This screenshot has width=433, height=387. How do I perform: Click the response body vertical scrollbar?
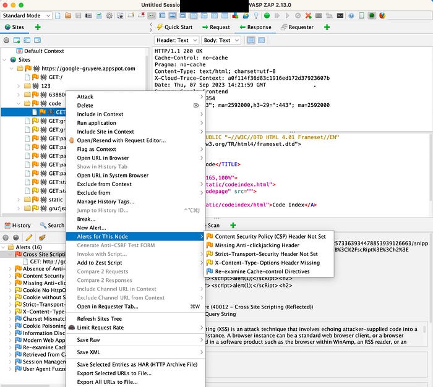click(431, 168)
